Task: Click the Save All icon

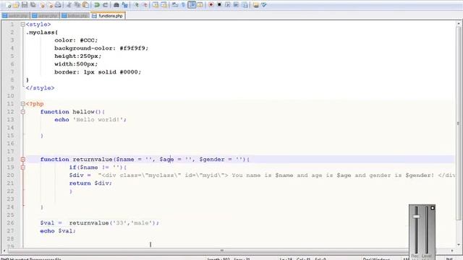Action: (x=33, y=5)
